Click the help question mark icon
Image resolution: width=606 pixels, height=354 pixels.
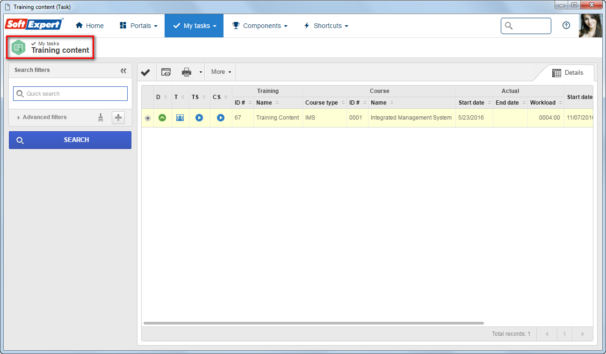pyautogui.click(x=566, y=26)
